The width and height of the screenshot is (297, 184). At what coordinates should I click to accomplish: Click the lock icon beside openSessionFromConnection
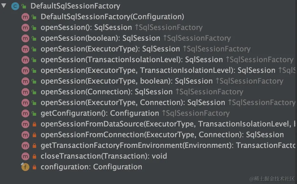tap(34, 135)
